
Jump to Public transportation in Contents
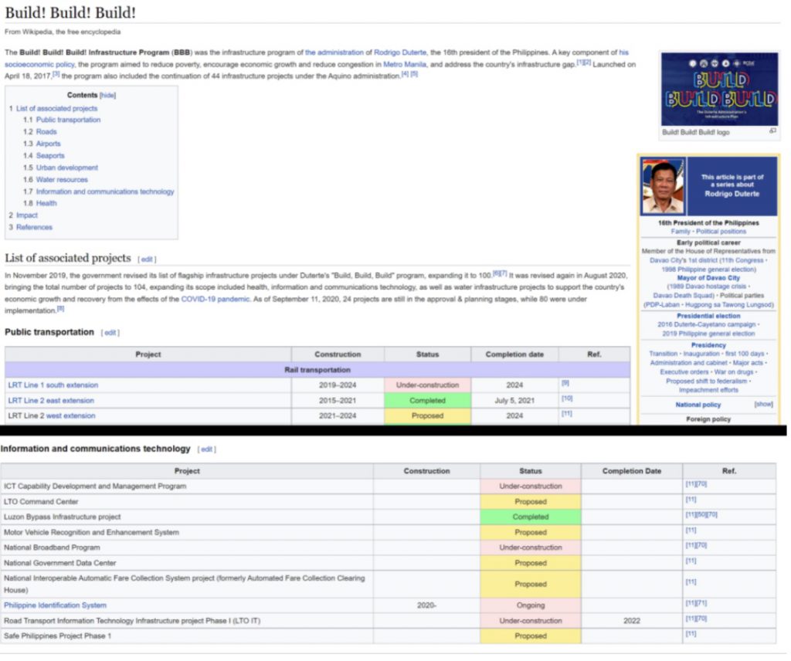pos(68,120)
